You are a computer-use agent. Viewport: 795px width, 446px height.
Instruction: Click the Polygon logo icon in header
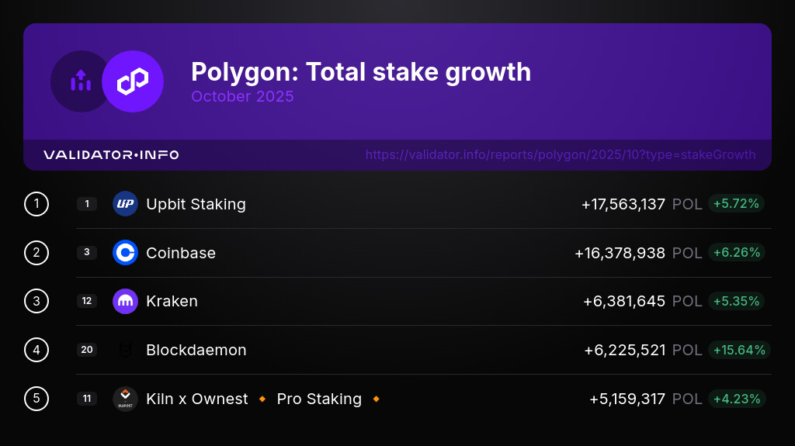133,81
